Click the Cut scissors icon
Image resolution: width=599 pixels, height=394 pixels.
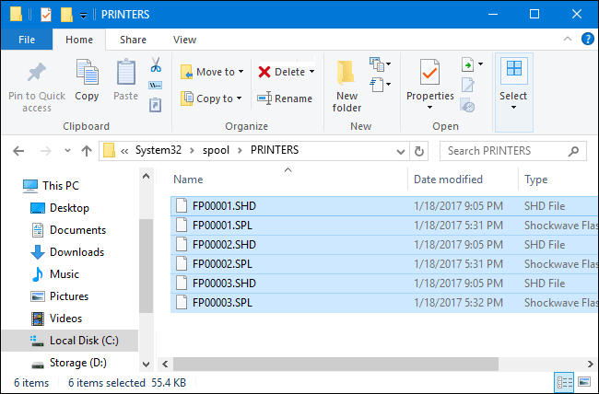click(155, 66)
